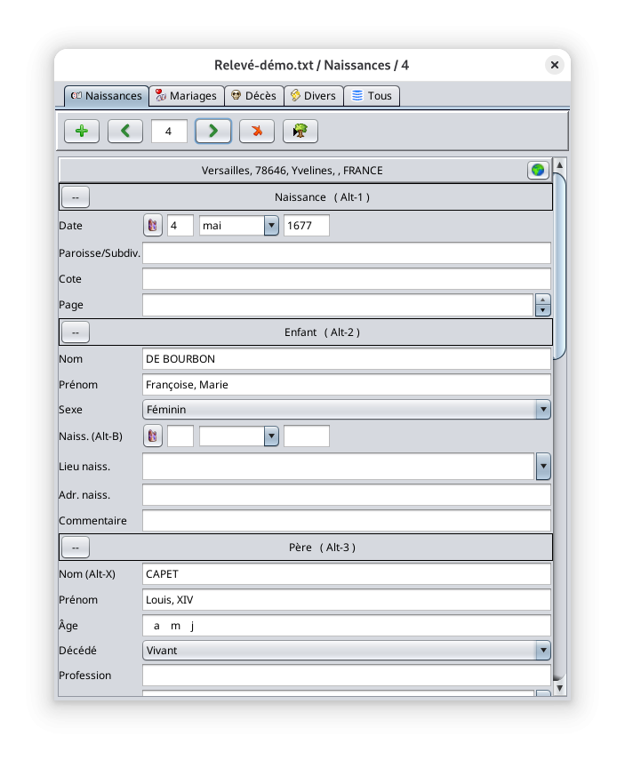
Task: Decrease the Page value with down stepper
Action: 543,311
